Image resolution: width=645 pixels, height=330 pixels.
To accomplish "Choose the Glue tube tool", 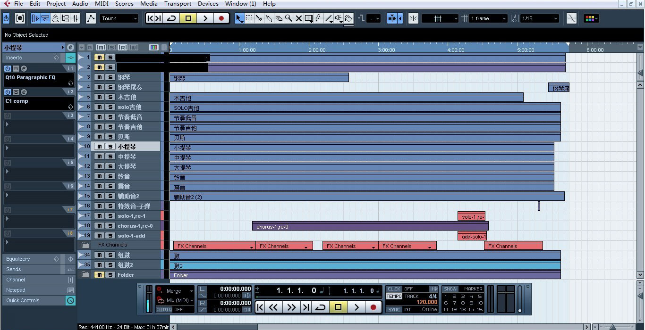I will pos(269,18).
